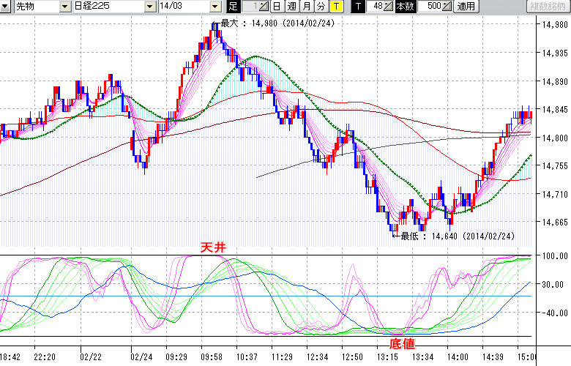Select the 分 (minute) candle button
Image resolution: width=571 pixels, height=366 pixels.
pos(321,7)
